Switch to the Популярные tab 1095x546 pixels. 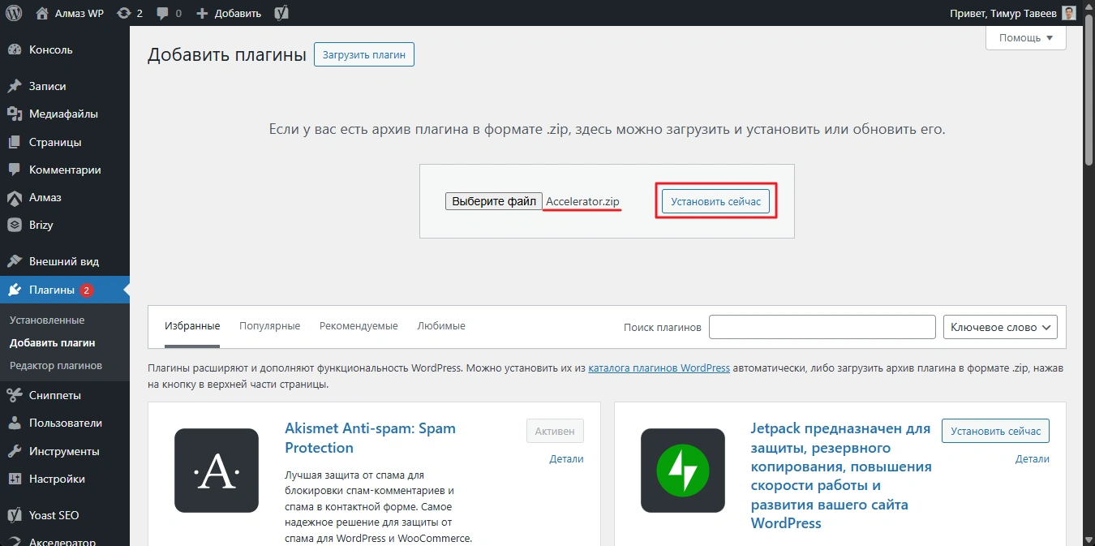click(x=269, y=326)
